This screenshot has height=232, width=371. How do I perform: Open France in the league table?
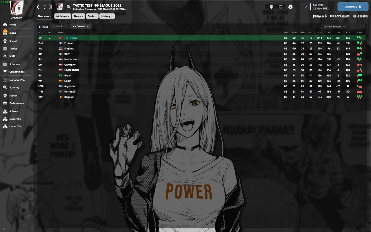pos(68,43)
